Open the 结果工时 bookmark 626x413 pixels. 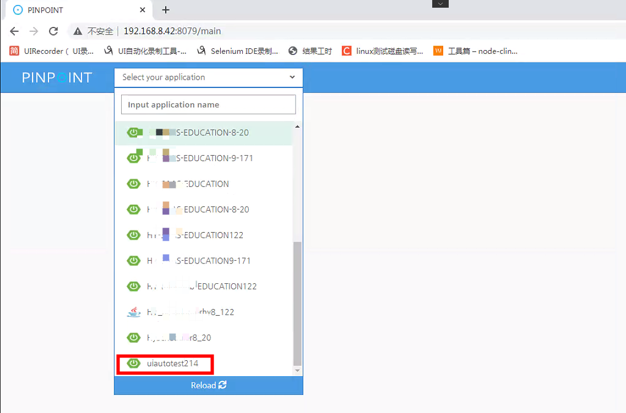[310, 51]
